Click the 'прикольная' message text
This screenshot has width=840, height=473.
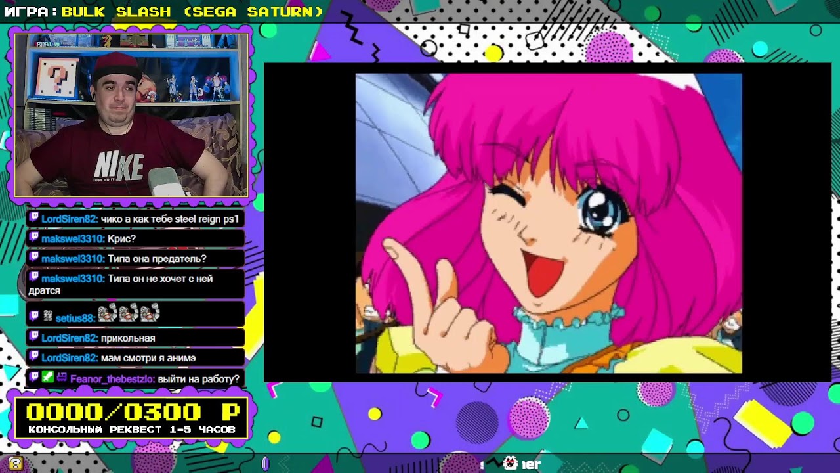(128, 338)
